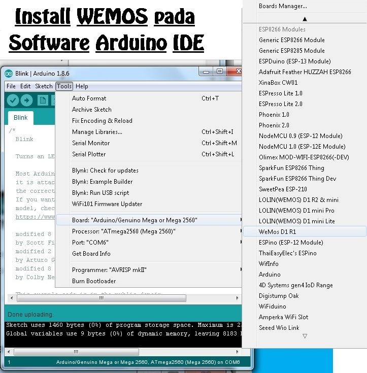The image size is (367, 373).
Task: Select LOLIN(WEMOS) D1 R2 & mini
Action: pos(305,200)
